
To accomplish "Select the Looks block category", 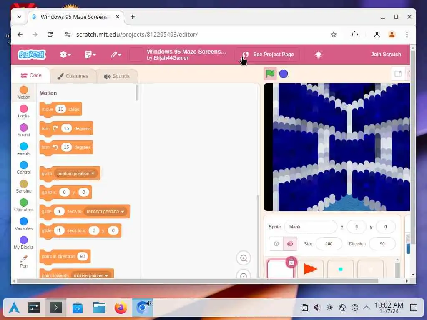I will (24, 112).
